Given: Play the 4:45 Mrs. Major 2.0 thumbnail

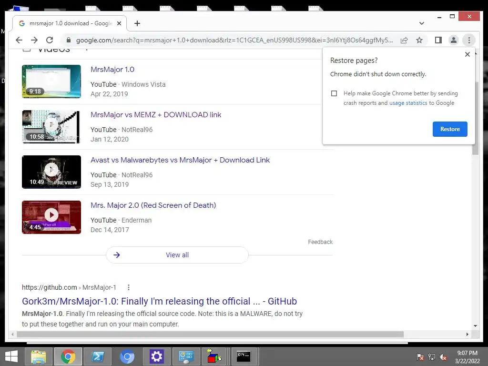Looking at the screenshot, I should 51,217.
